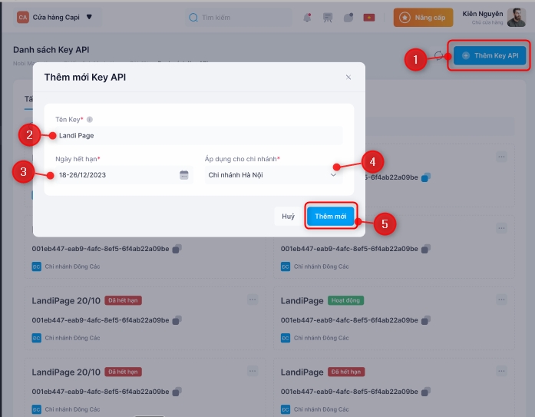Click the Nâng cấp upgrade button

point(423,17)
